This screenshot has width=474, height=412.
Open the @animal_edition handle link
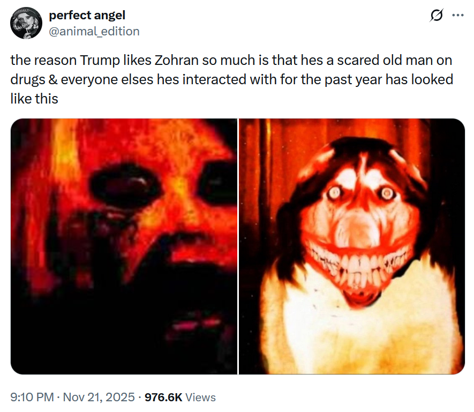point(94,31)
